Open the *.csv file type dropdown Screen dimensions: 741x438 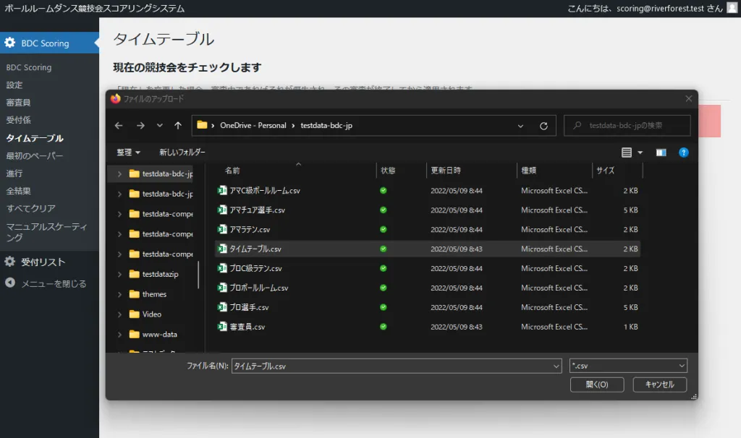627,366
